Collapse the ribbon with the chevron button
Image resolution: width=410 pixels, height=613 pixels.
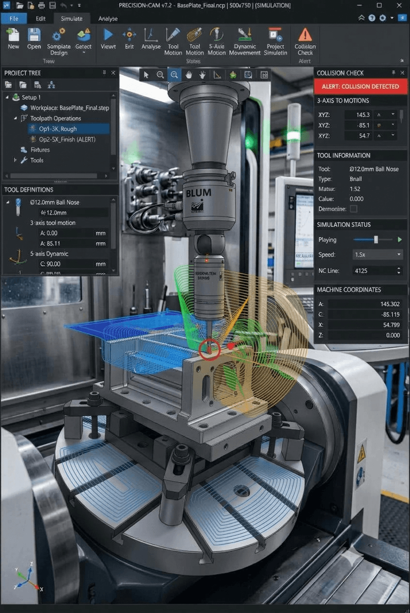click(362, 18)
